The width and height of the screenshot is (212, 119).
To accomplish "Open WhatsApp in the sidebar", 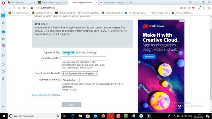I will 3,39.
